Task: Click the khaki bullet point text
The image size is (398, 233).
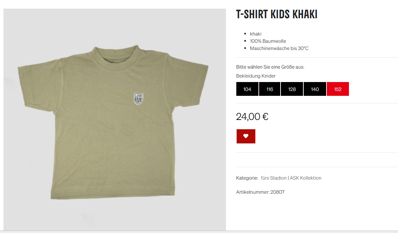Action: tap(256, 34)
